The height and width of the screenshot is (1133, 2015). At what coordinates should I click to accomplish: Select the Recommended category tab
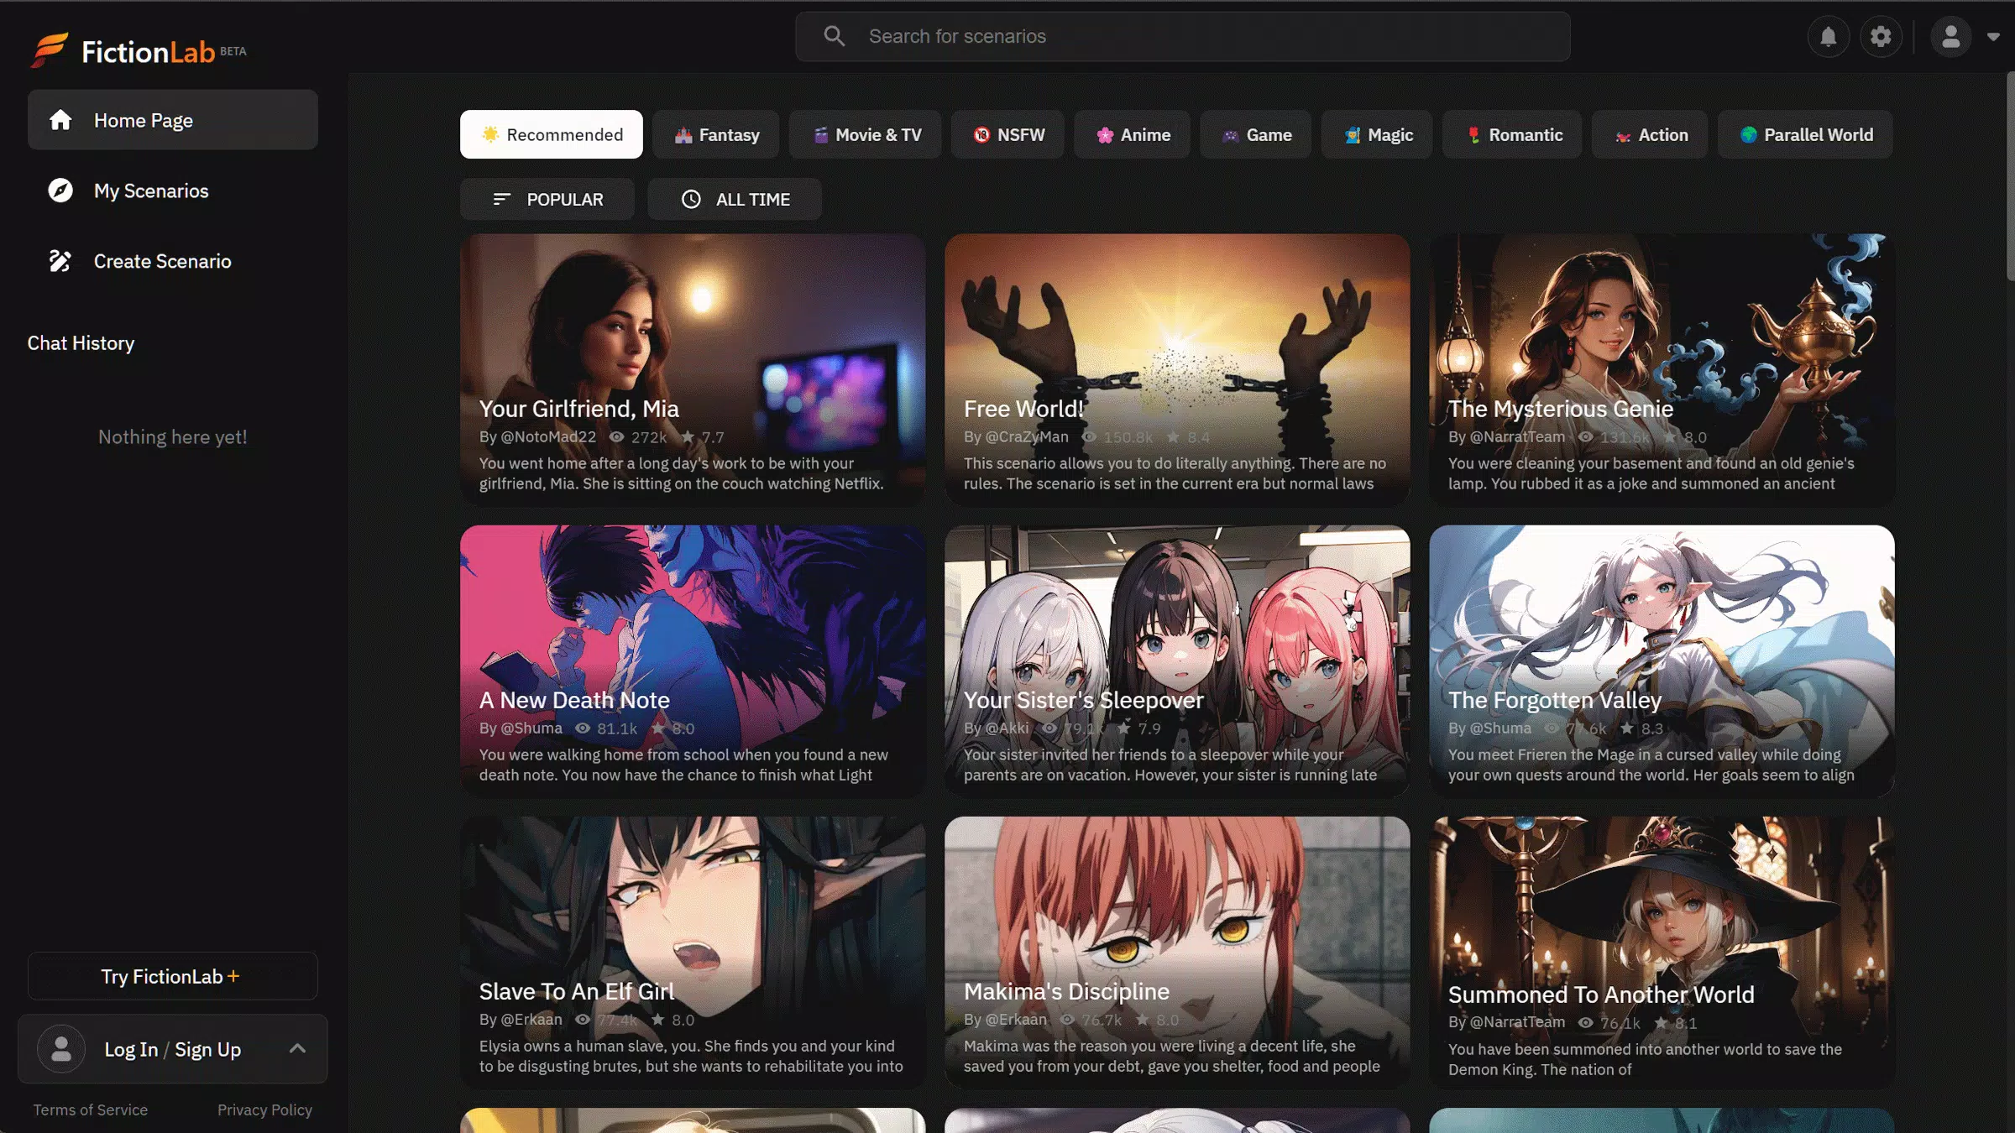(x=551, y=134)
